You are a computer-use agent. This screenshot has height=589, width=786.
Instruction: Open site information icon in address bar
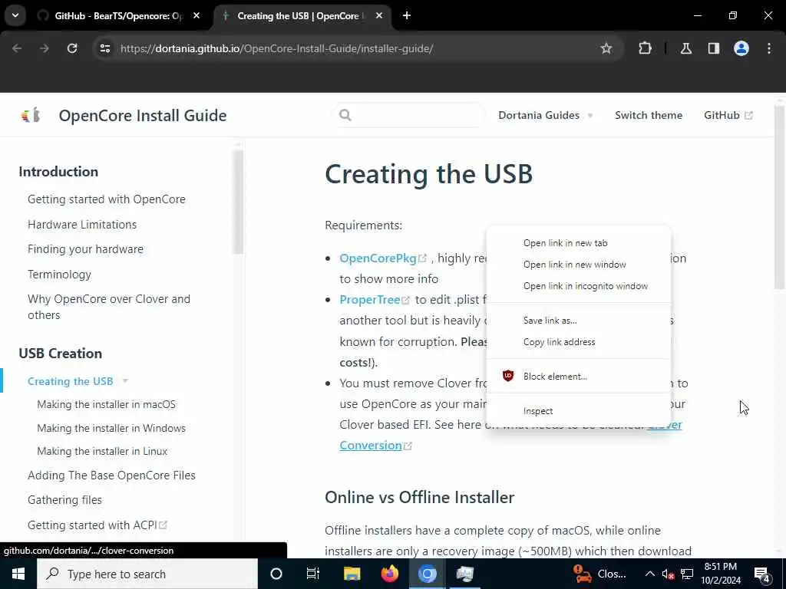pyautogui.click(x=104, y=48)
